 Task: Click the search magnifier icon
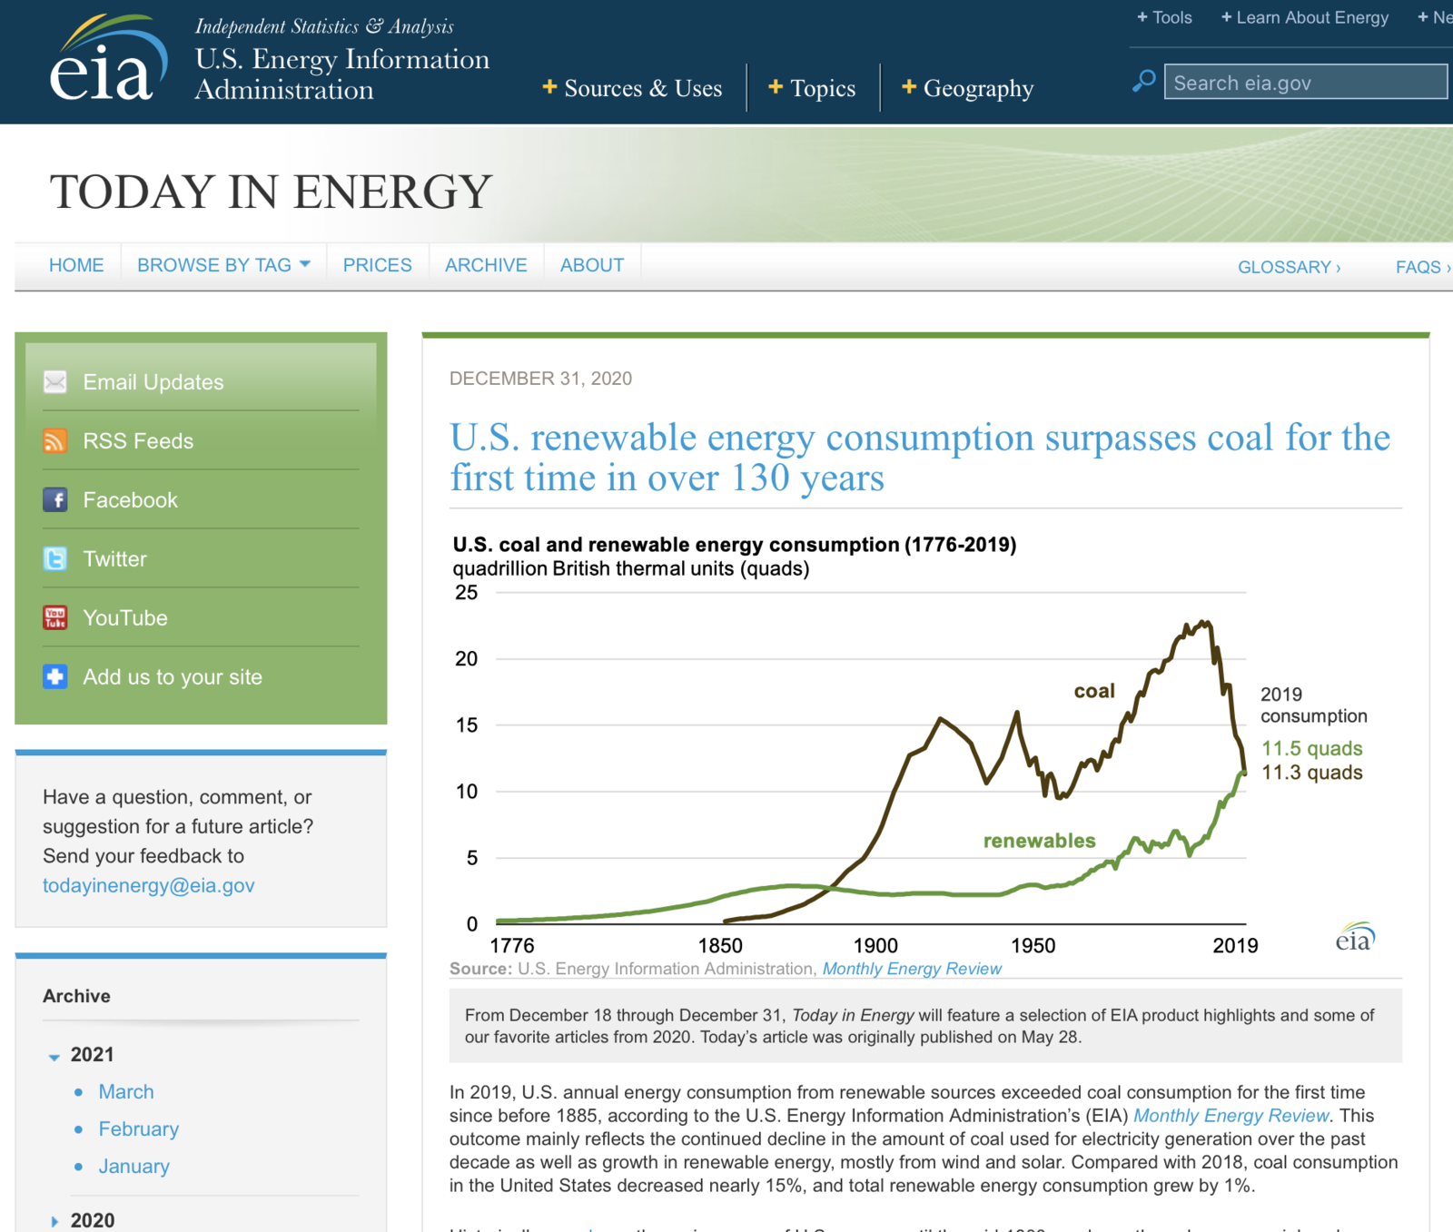(x=1144, y=81)
